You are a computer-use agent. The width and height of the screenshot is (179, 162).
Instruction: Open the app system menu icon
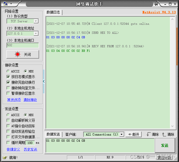point(5,4)
